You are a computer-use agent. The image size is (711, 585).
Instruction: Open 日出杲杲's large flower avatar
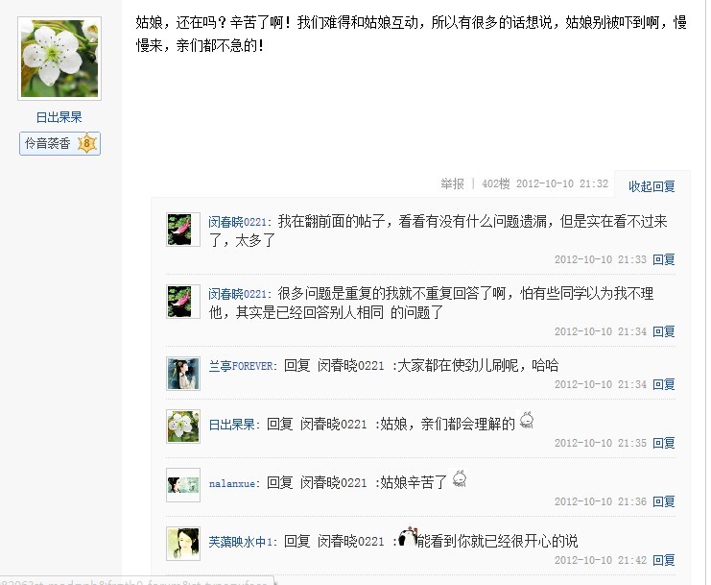click(59, 59)
